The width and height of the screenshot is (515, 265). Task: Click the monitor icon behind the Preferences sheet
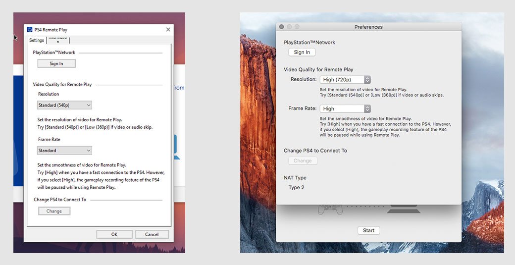404,209
